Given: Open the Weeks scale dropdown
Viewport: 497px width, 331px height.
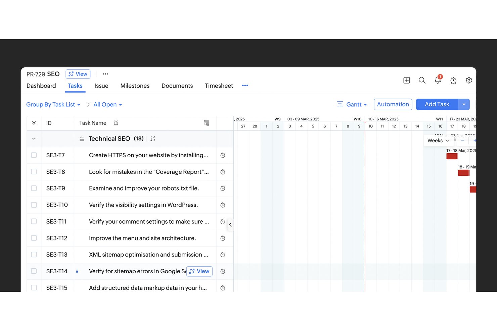Looking at the screenshot, I should pos(438,141).
